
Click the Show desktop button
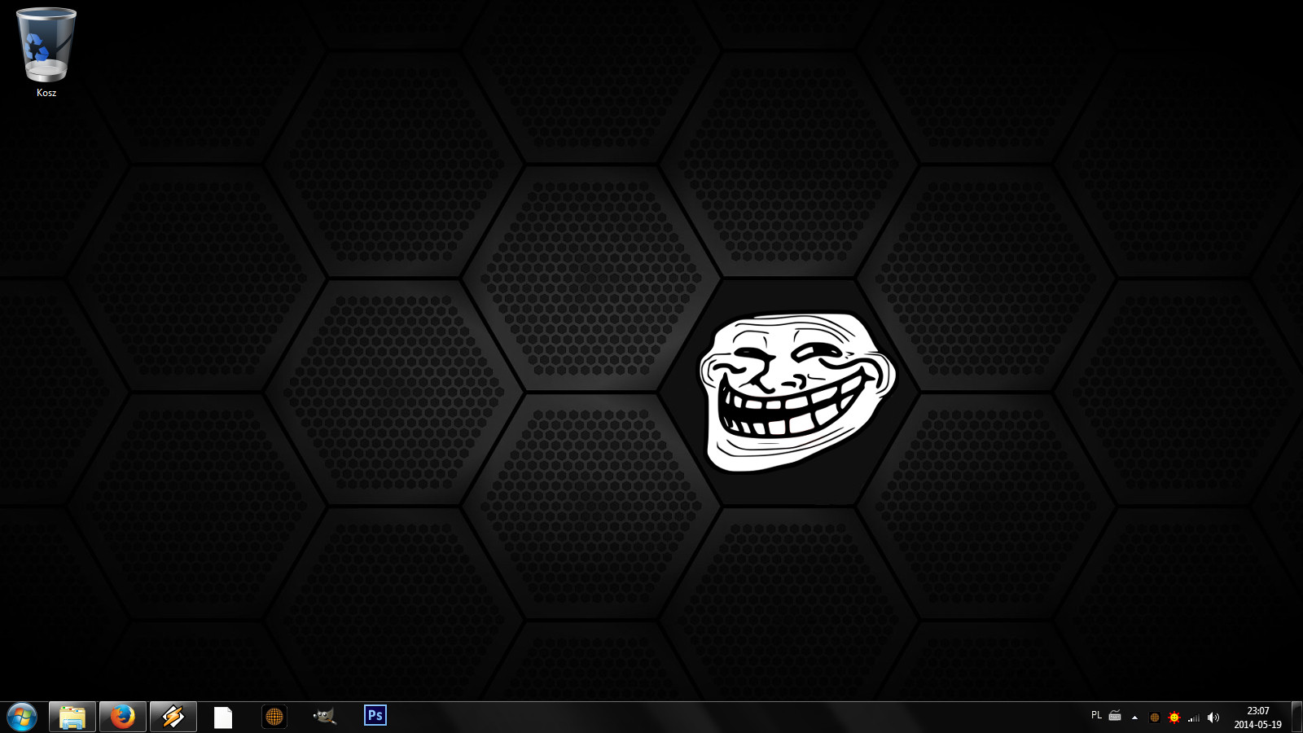(x=1296, y=718)
